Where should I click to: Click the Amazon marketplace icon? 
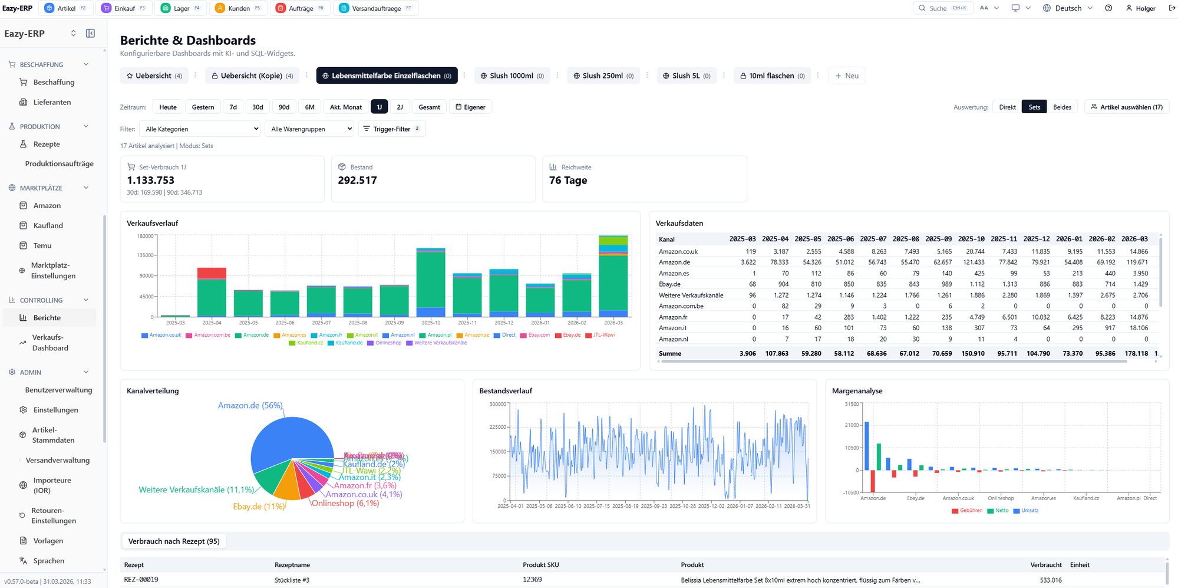(24, 205)
